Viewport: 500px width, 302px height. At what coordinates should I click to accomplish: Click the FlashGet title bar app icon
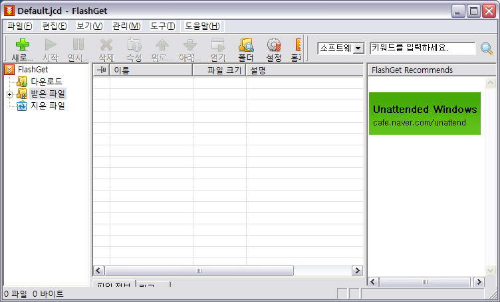click(x=9, y=11)
